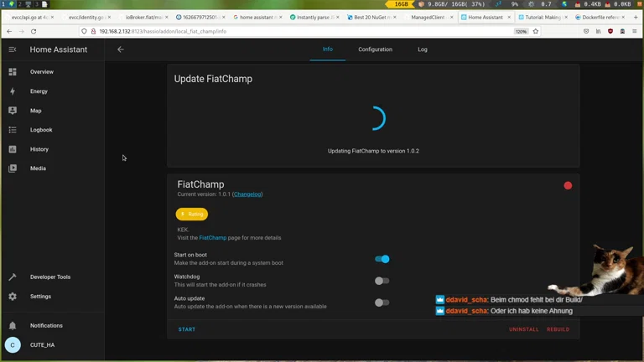The width and height of the screenshot is (644, 362).
Task: Click the yellow Rating badge
Action: click(192, 214)
